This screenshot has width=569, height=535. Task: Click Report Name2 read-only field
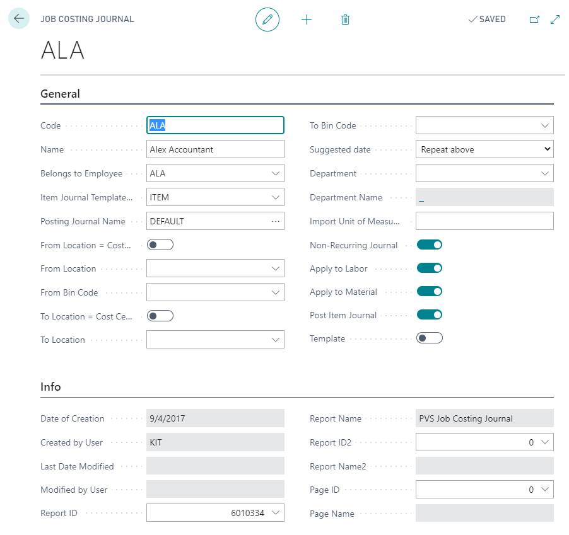click(x=484, y=466)
